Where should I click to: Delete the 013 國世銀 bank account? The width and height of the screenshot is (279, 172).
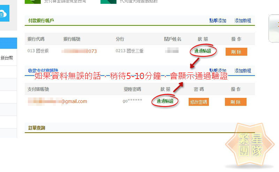236,52
